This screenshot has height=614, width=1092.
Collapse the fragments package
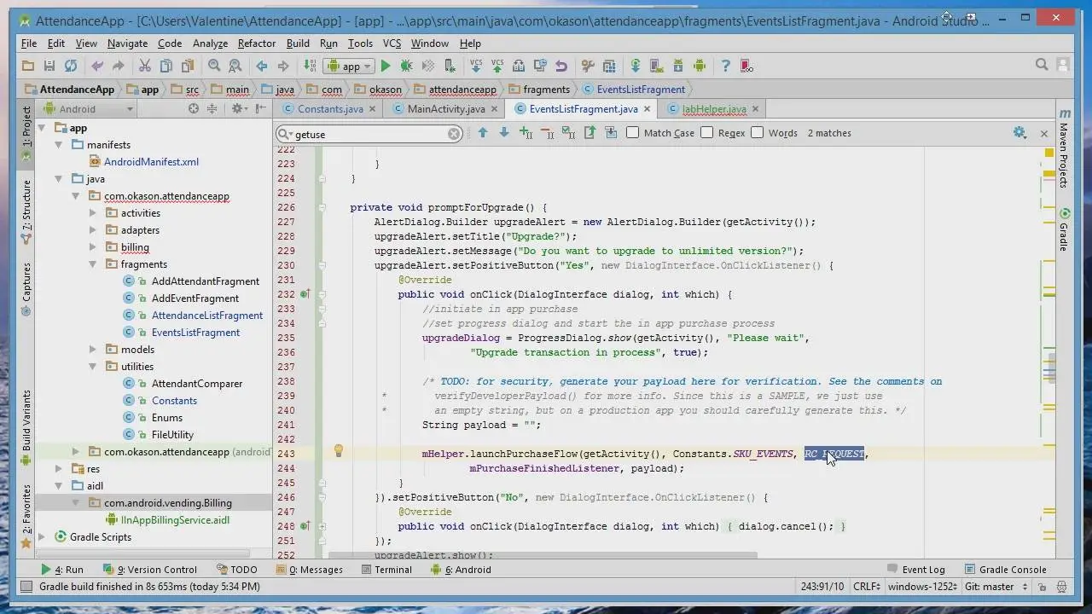pos(93,264)
